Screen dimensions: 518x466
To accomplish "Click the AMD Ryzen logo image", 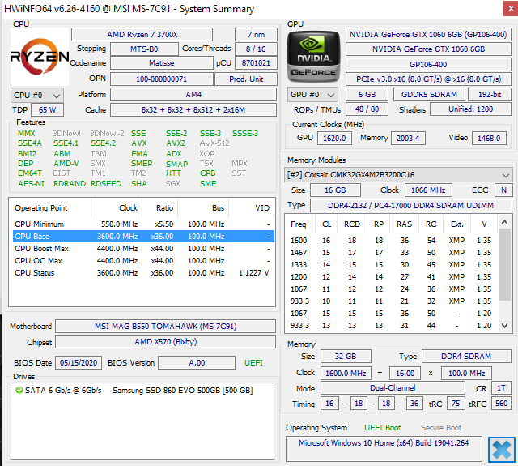I will pyautogui.click(x=40, y=57).
